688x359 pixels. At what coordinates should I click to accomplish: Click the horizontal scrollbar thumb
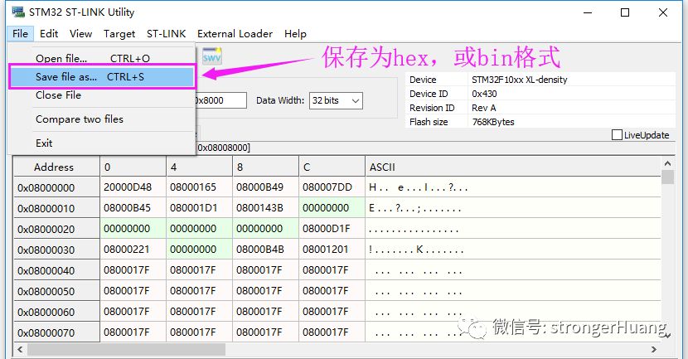click(x=126, y=349)
